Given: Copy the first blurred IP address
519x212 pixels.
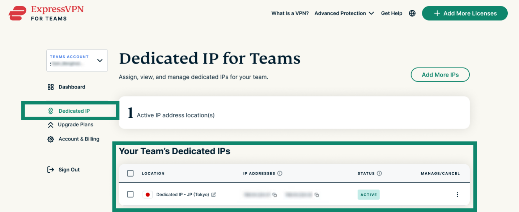Looking at the screenshot, I should click(x=275, y=195).
